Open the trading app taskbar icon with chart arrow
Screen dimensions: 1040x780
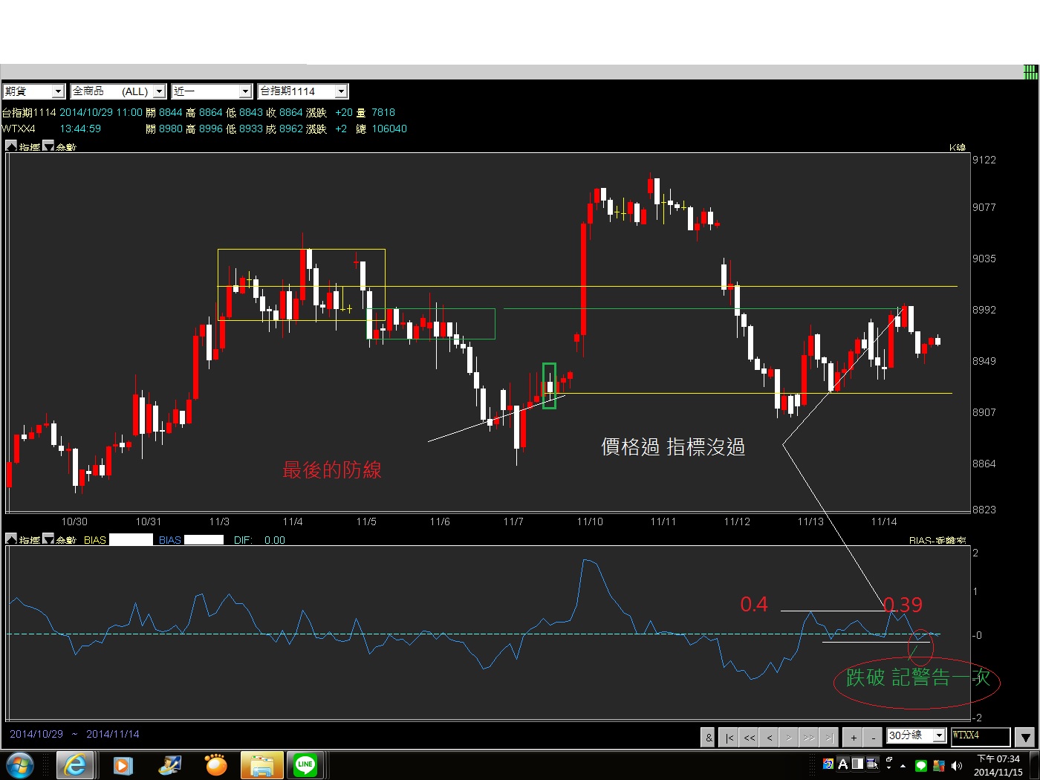170,765
